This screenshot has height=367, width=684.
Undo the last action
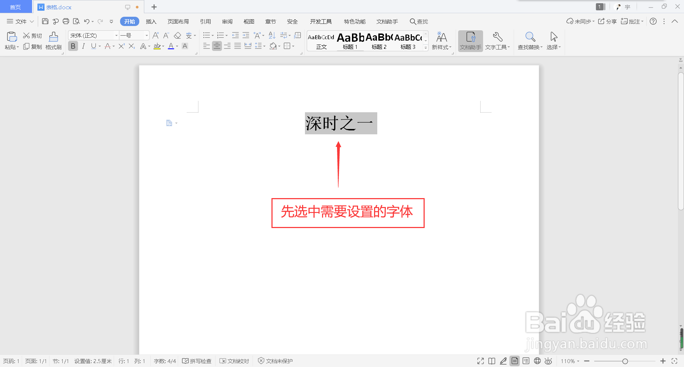[x=87, y=21]
